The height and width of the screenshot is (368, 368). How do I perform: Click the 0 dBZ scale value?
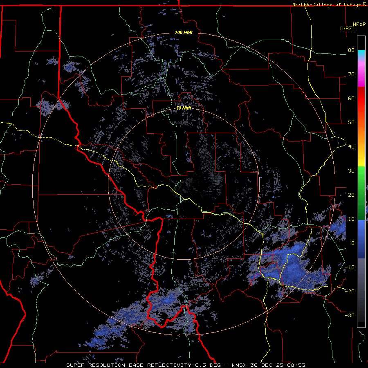click(x=353, y=243)
